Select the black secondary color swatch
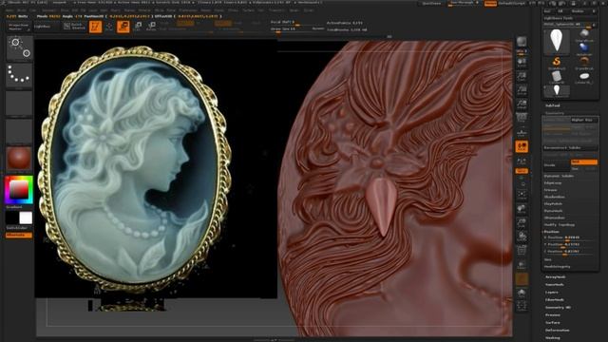This screenshot has width=608, height=342. pos(12,218)
